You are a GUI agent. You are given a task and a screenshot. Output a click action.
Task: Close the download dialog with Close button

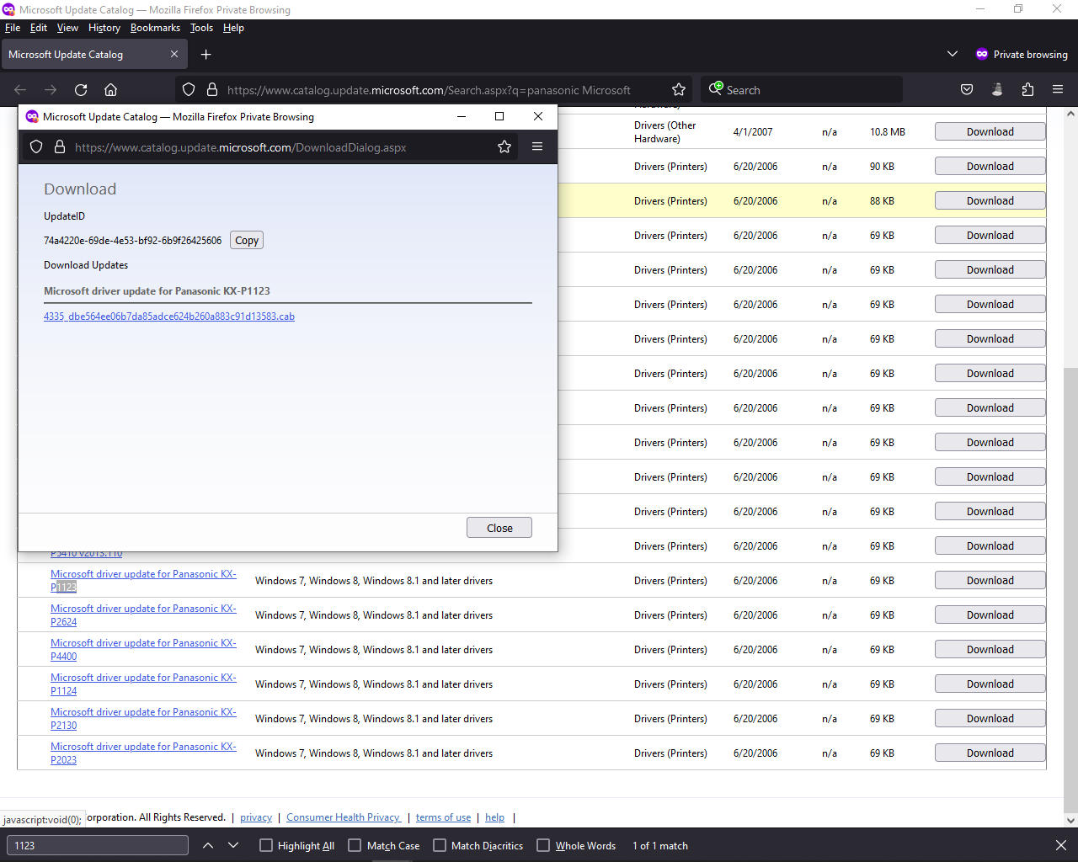[x=499, y=528]
